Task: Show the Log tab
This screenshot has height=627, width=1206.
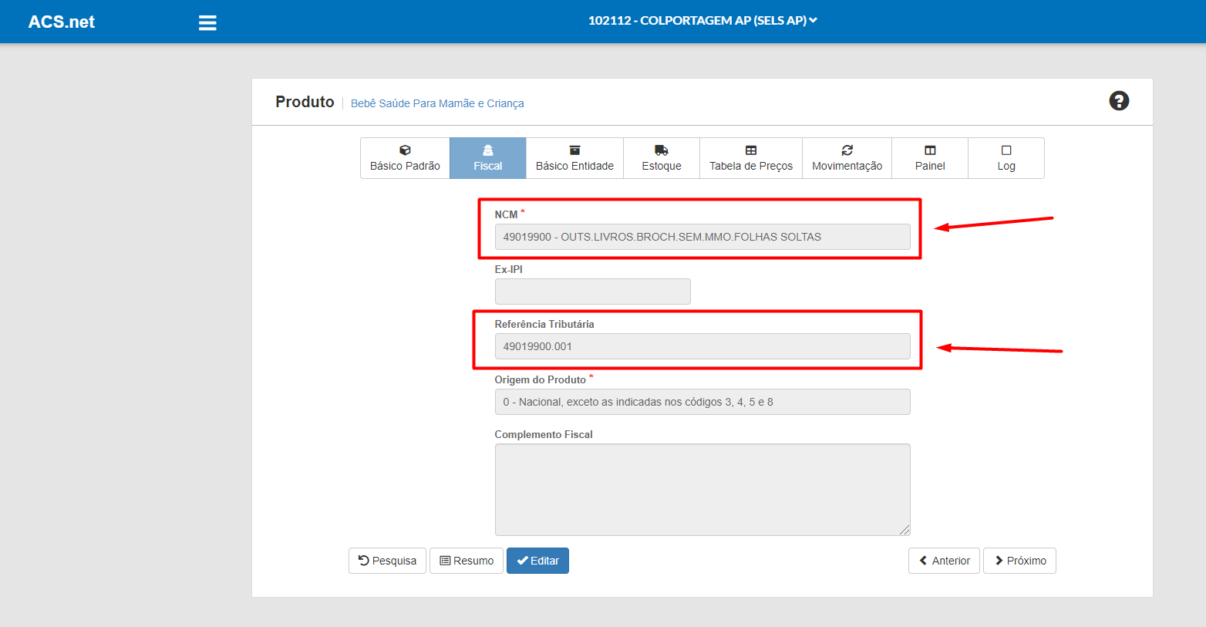Action: coord(1006,158)
